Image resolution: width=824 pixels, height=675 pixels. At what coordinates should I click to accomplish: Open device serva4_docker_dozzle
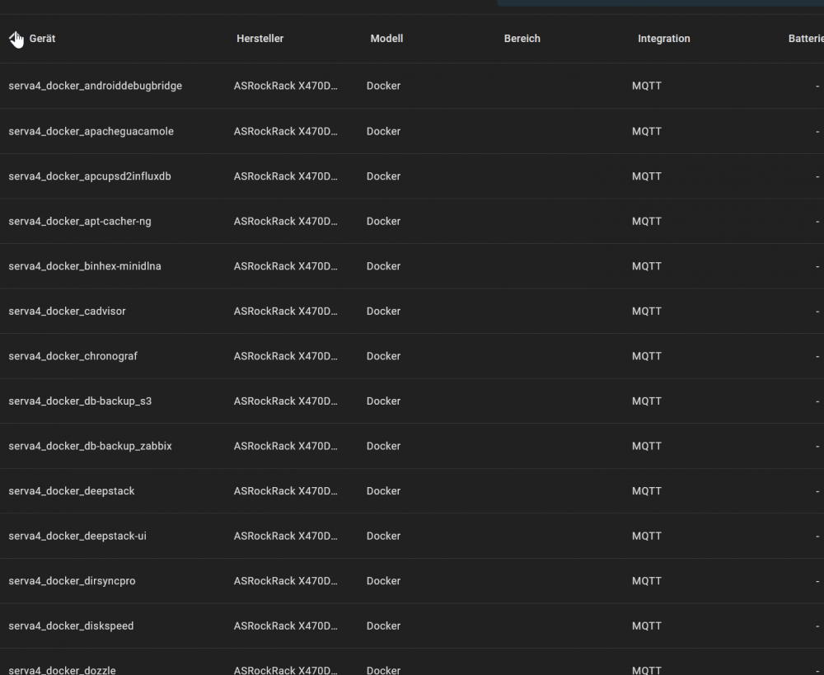pyautogui.click(x=62, y=670)
